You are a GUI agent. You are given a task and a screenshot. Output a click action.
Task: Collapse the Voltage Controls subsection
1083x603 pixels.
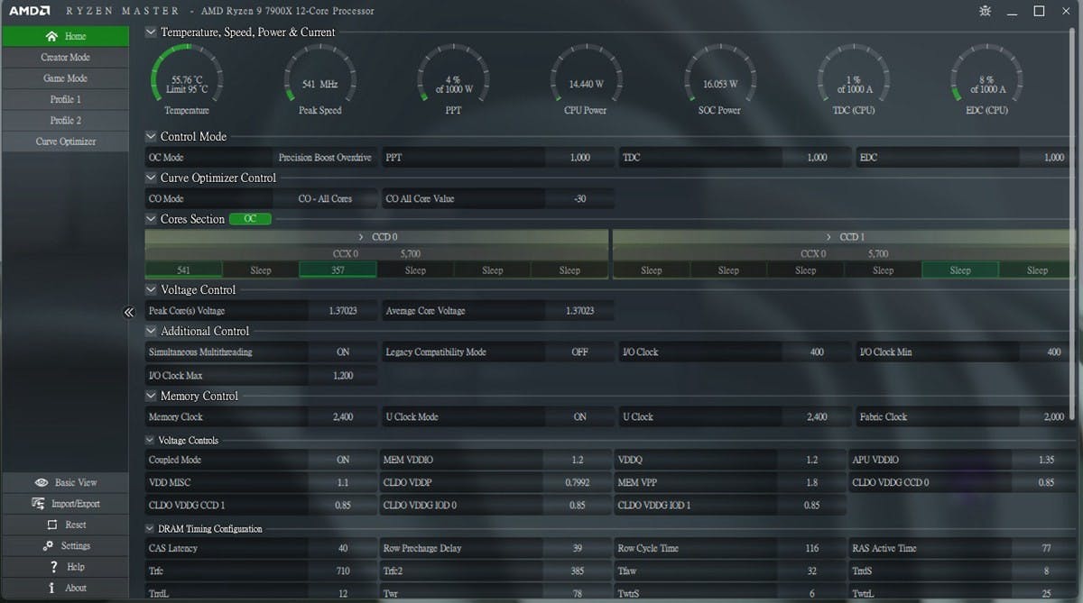150,441
